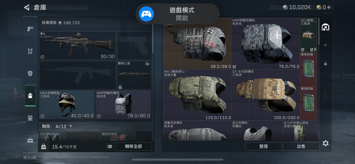The image size is (355, 164).
Task: Tap the 遊戲模式 game mode controller icon
Action: pos(146,14)
